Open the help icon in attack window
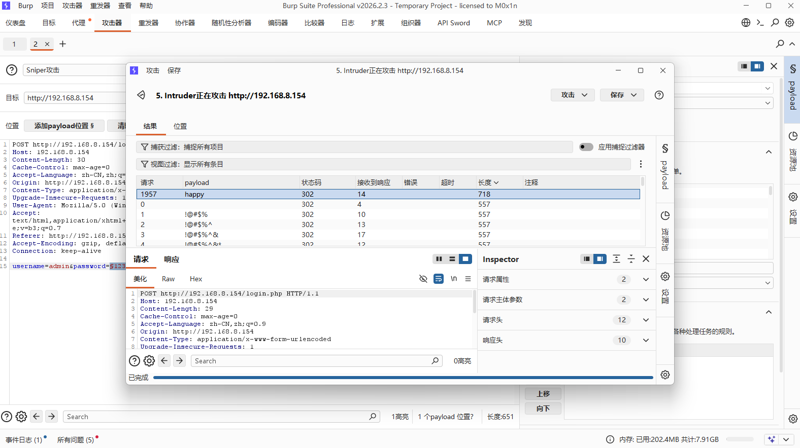 [x=659, y=95]
